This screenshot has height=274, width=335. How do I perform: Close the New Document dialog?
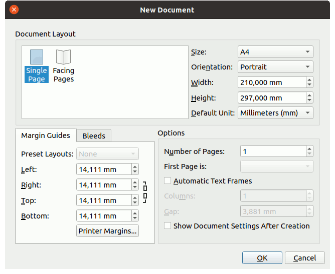coord(14,9)
